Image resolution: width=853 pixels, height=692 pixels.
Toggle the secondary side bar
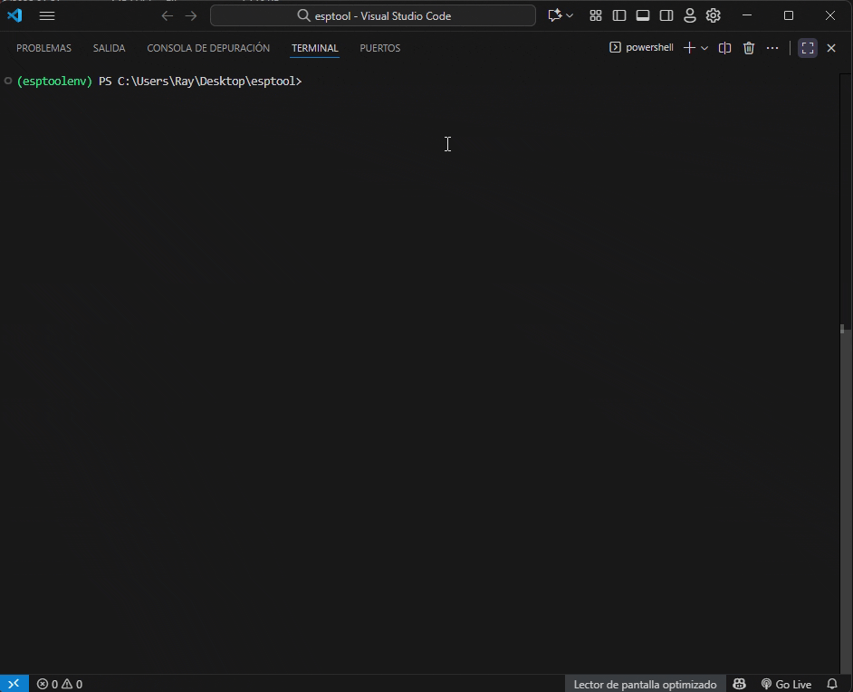pyautogui.click(x=666, y=15)
